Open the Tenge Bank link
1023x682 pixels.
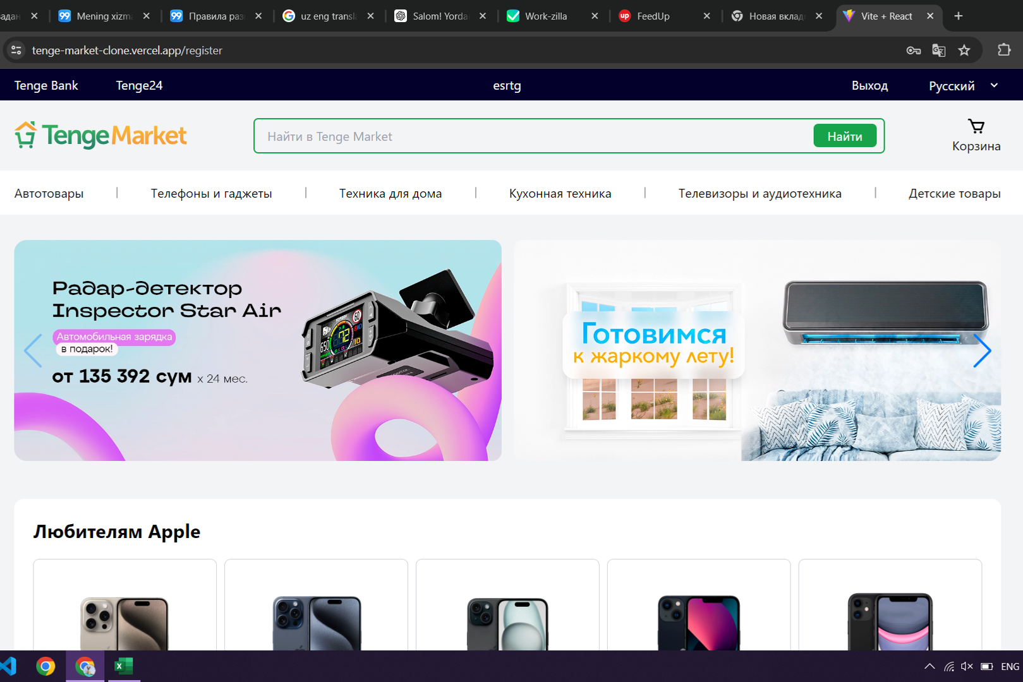click(46, 85)
